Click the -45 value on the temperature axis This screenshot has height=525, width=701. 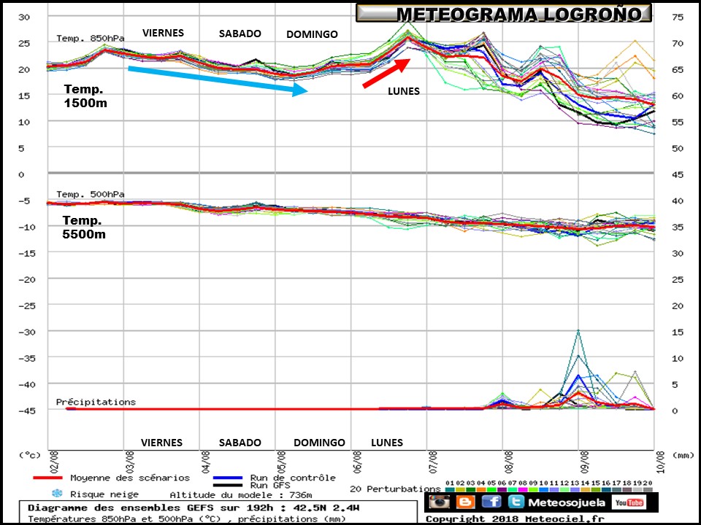point(26,410)
